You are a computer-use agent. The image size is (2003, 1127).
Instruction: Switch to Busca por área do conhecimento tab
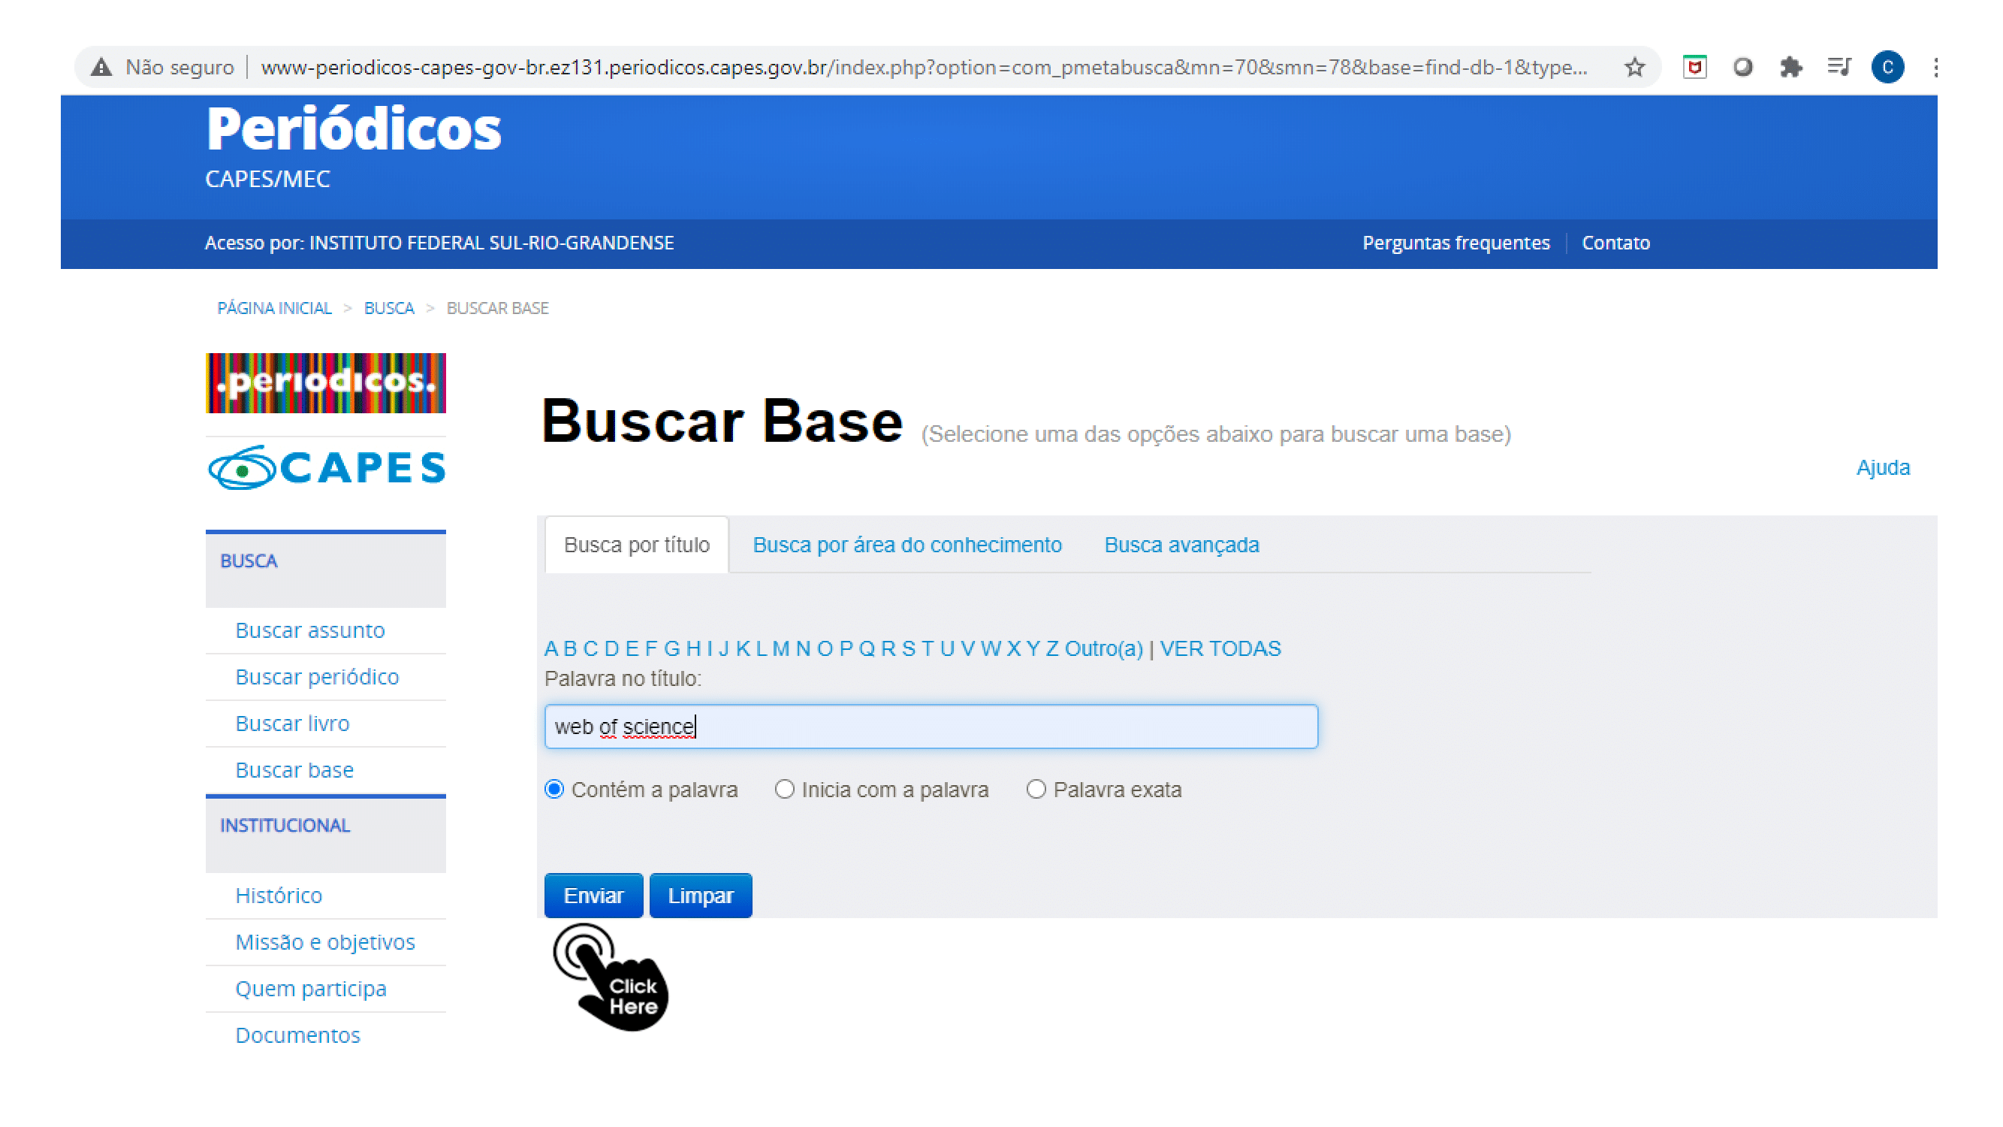pos(906,545)
